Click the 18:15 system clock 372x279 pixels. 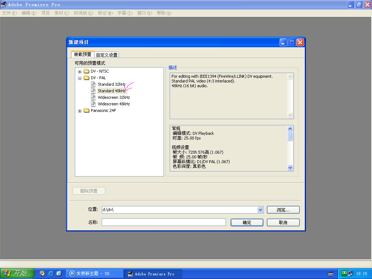coord(362,274)
